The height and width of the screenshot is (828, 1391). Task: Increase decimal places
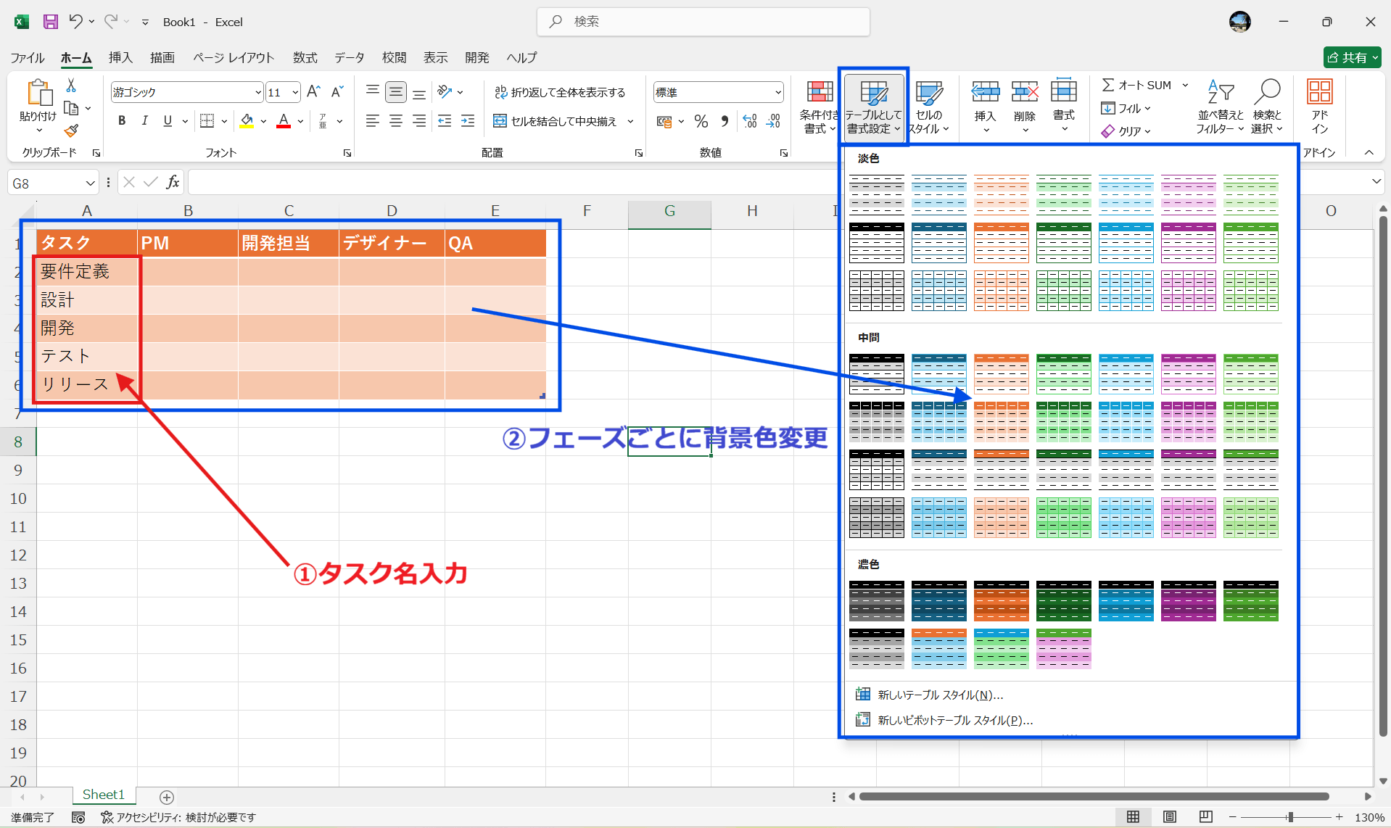coord(750,121)
